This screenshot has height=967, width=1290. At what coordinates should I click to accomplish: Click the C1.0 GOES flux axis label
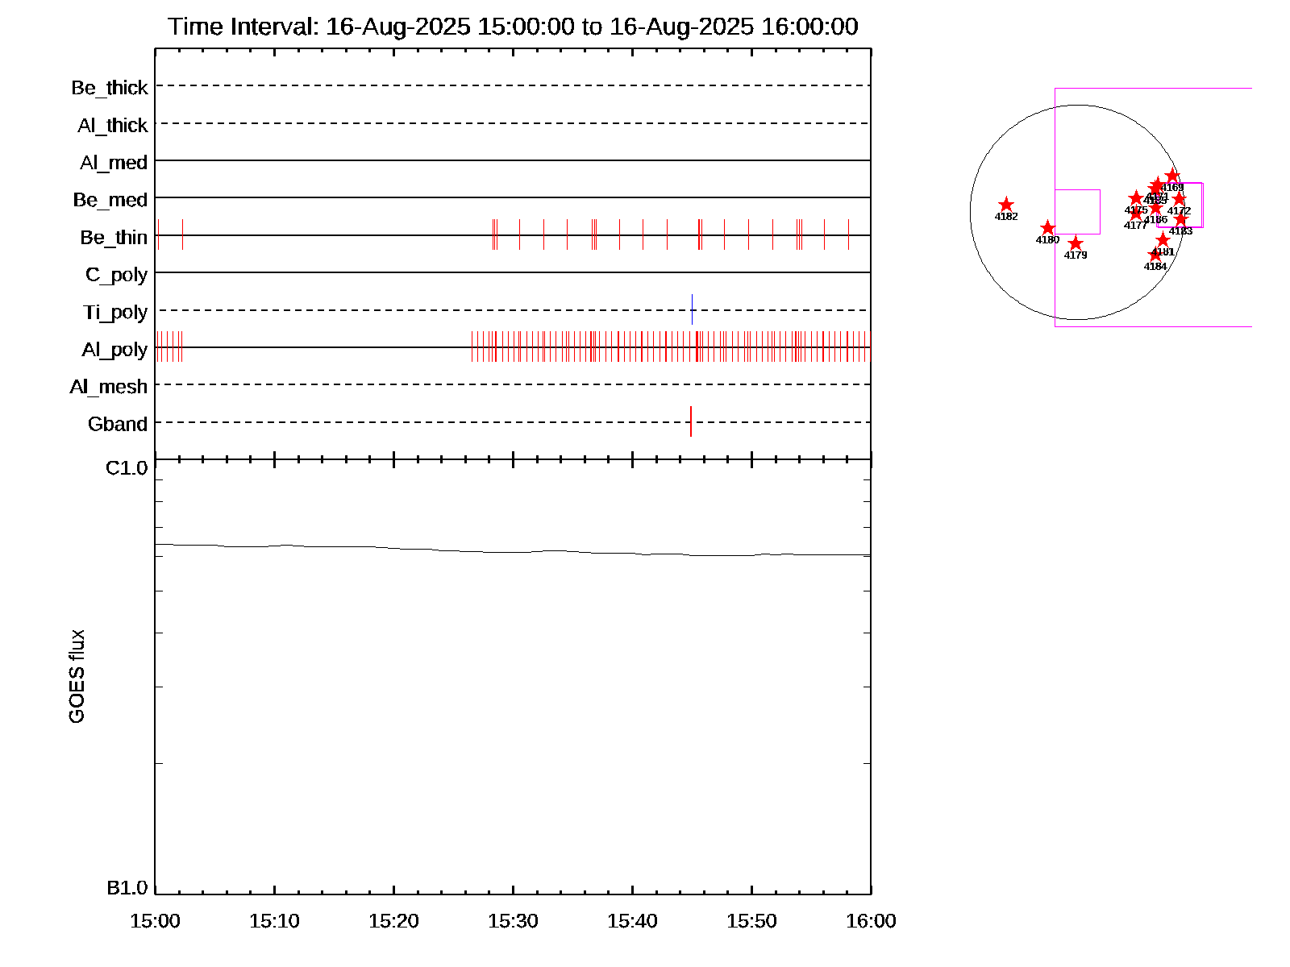click(x=127, y=468)
